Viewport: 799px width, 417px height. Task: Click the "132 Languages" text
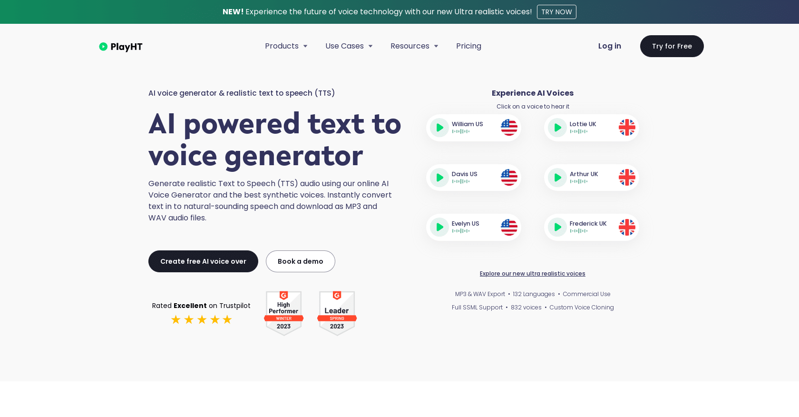[x=534, y=294]
